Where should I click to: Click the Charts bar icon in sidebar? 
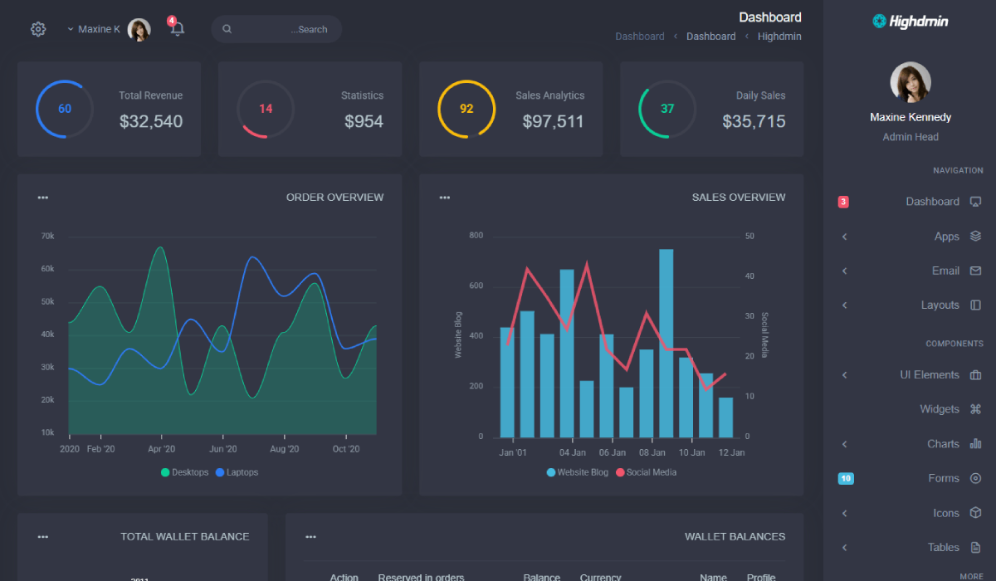click(975, 444)
